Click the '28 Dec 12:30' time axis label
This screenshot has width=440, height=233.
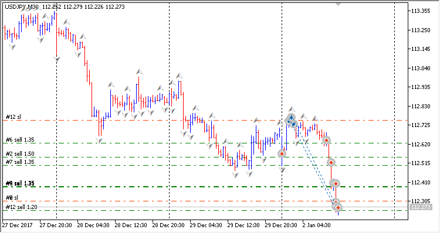131,225
